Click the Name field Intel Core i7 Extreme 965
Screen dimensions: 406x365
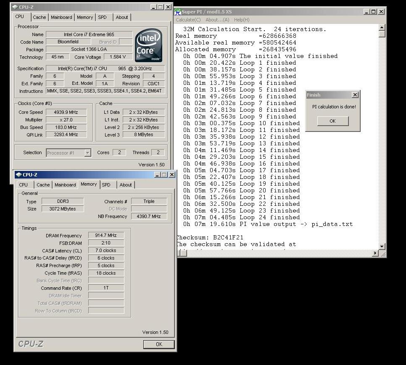89,34
